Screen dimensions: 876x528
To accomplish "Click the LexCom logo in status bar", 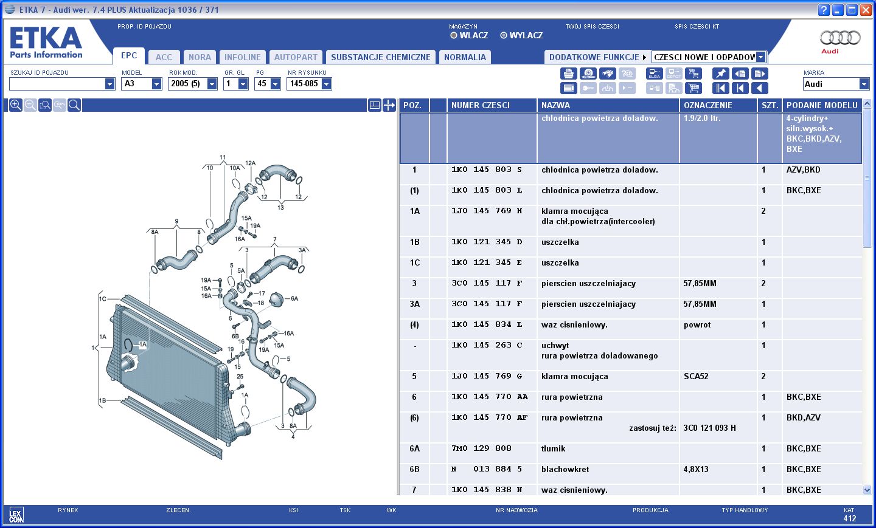I will (x=16, y=515).
